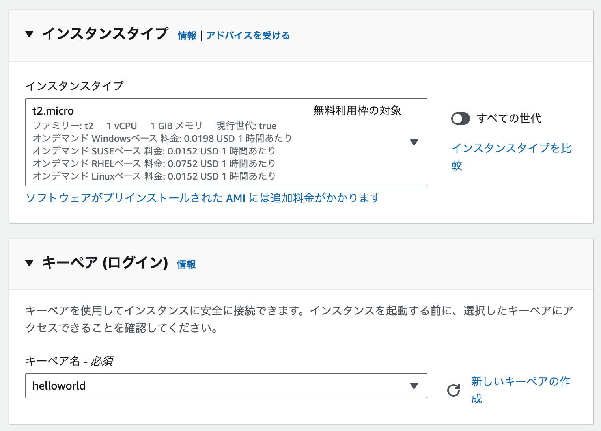The image size is (601, 431).
Task: Collapse the インスタンスタイプ section triangle
Action: point(30,35)
